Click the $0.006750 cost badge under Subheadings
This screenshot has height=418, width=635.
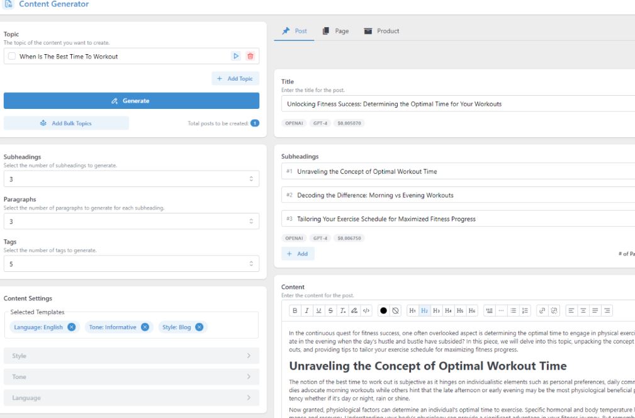[349, 238]
